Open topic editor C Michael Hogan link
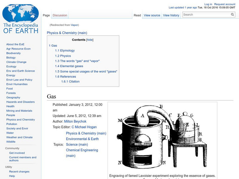 point(84,127)
